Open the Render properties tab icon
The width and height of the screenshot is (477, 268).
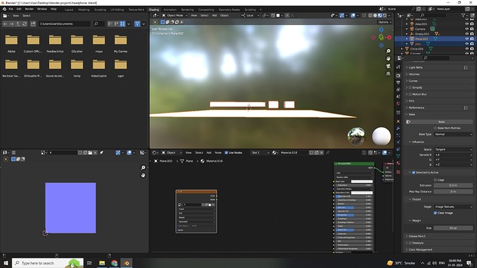click(398, 75)
